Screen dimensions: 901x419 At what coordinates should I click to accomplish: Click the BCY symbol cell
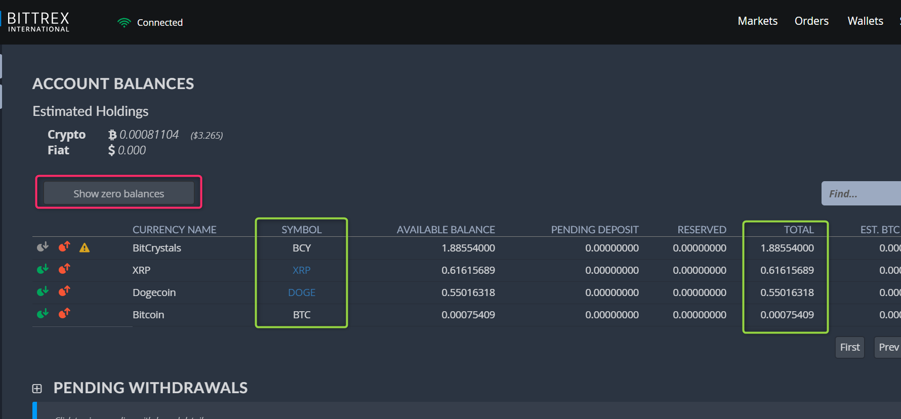[302, 248]
